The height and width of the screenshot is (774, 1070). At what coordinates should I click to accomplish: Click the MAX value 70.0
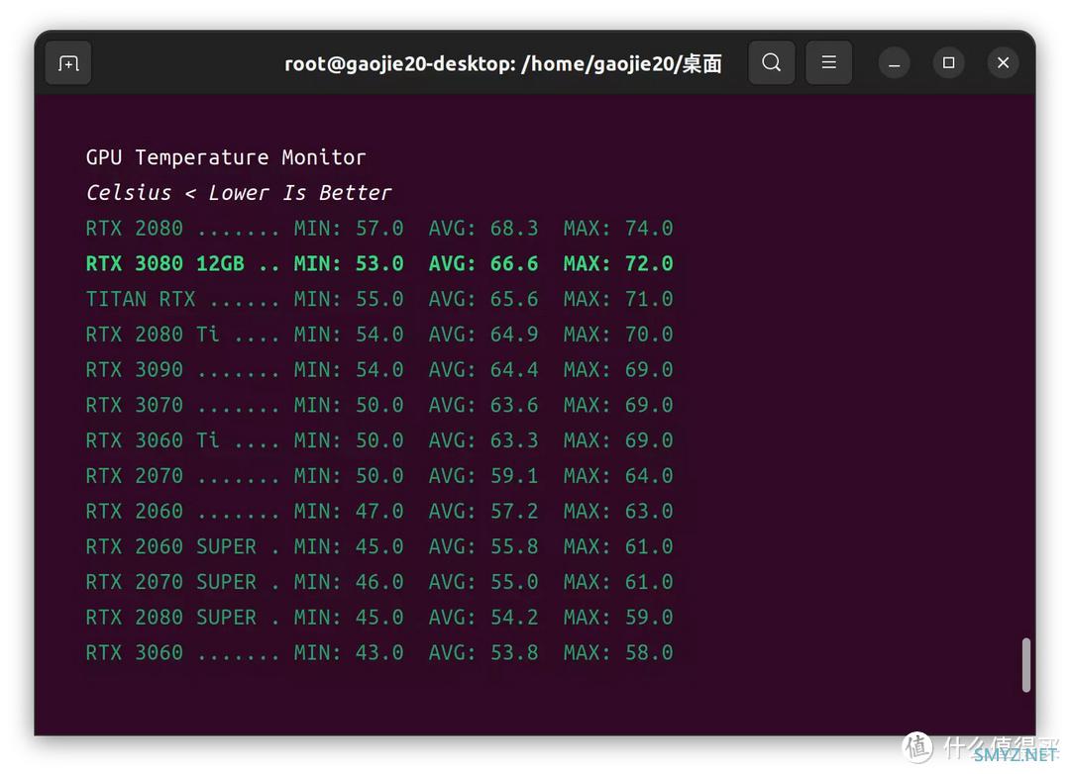tap(649, 335)
